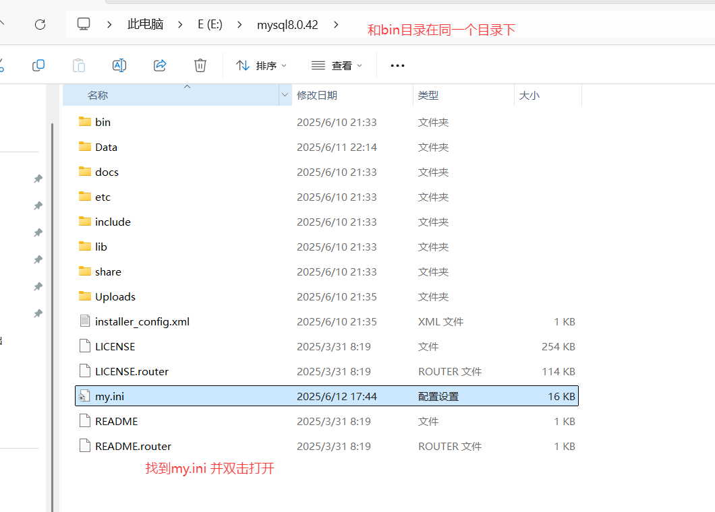
Task: Expand chevron after the monitor icon
Action: coord(109,25)
